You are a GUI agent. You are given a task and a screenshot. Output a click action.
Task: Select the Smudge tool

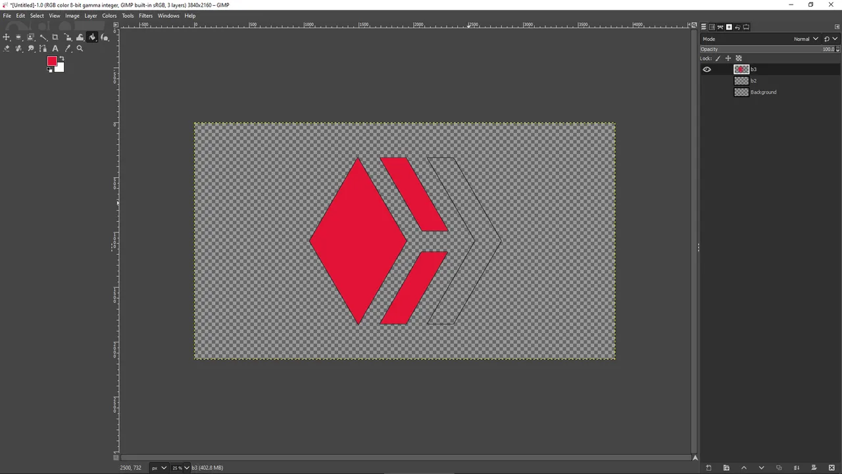coord(31,48)
